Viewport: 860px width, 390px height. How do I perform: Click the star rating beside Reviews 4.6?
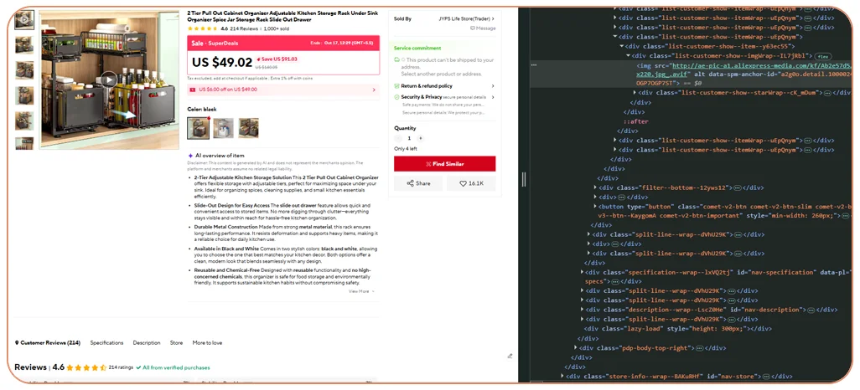click(x=86, y=367)
